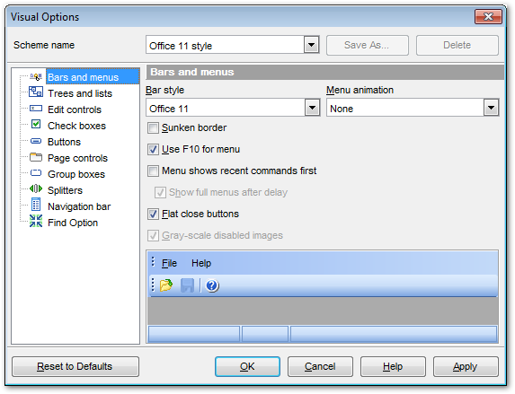Open the Bar style dropdown arrow
The height and width of the screenshot is (394, 515).
pos(312,108)
